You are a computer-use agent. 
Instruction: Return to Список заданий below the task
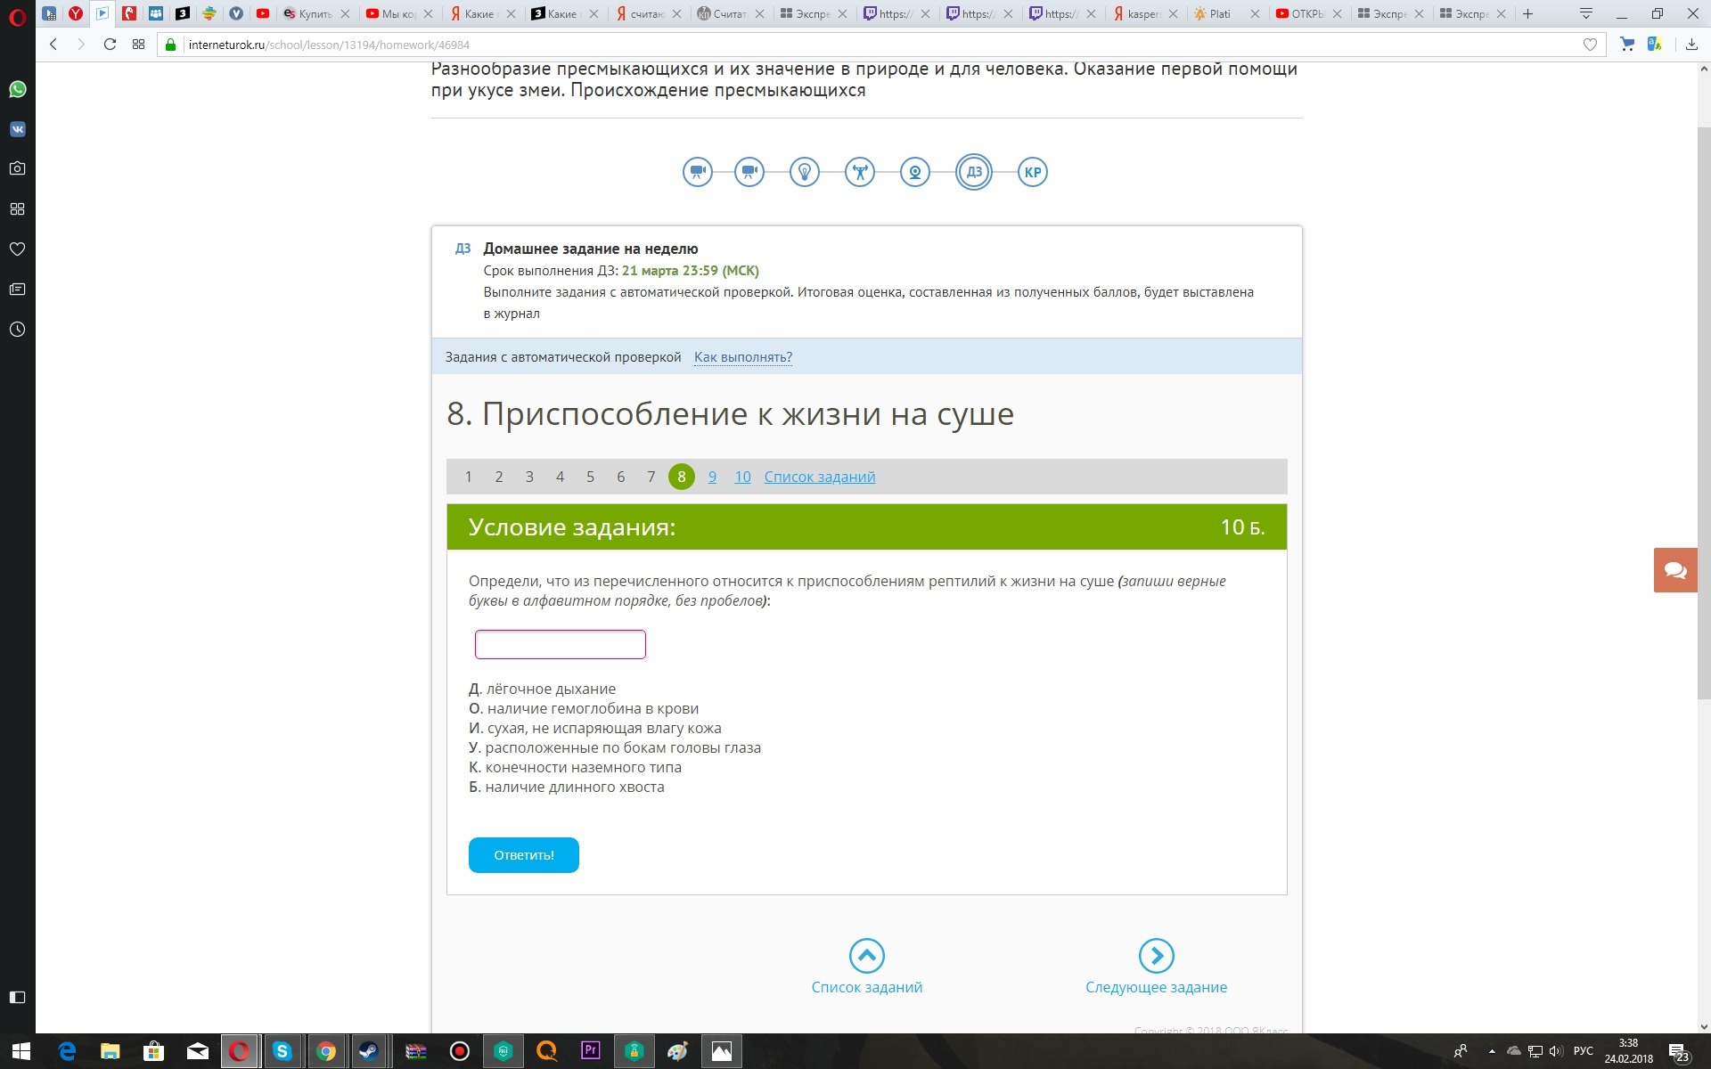[x=866, y=967]
